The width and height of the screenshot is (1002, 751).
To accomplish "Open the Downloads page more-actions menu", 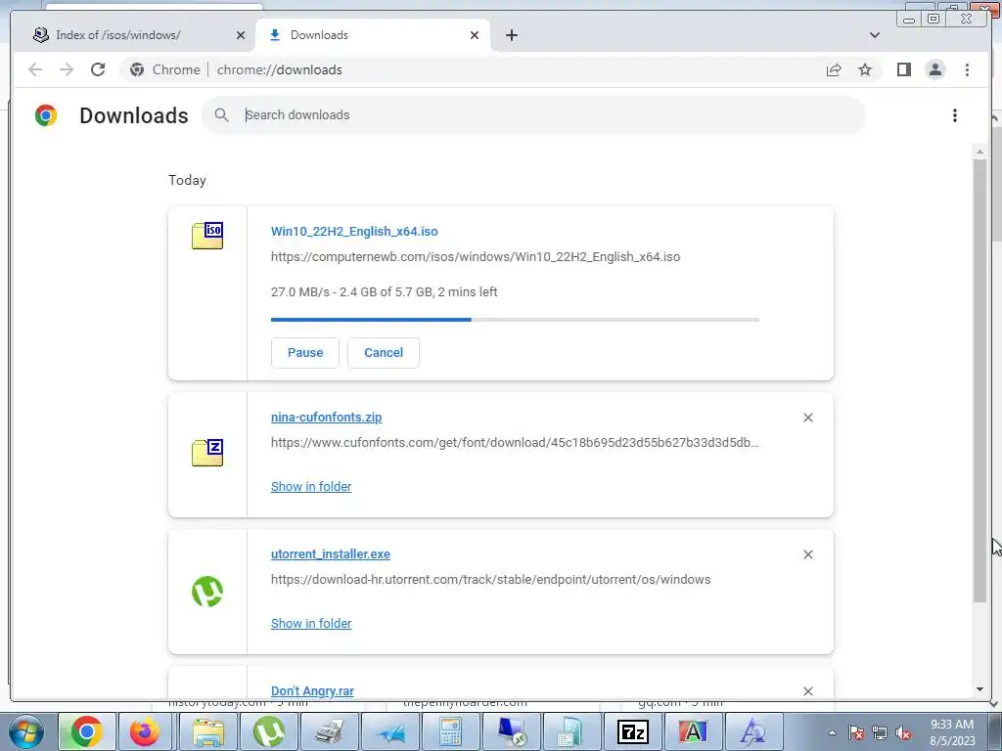I will point(955,115).
